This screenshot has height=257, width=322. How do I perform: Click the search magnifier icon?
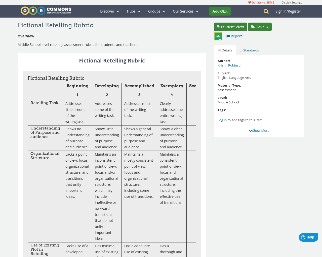[x=265, y=11]
